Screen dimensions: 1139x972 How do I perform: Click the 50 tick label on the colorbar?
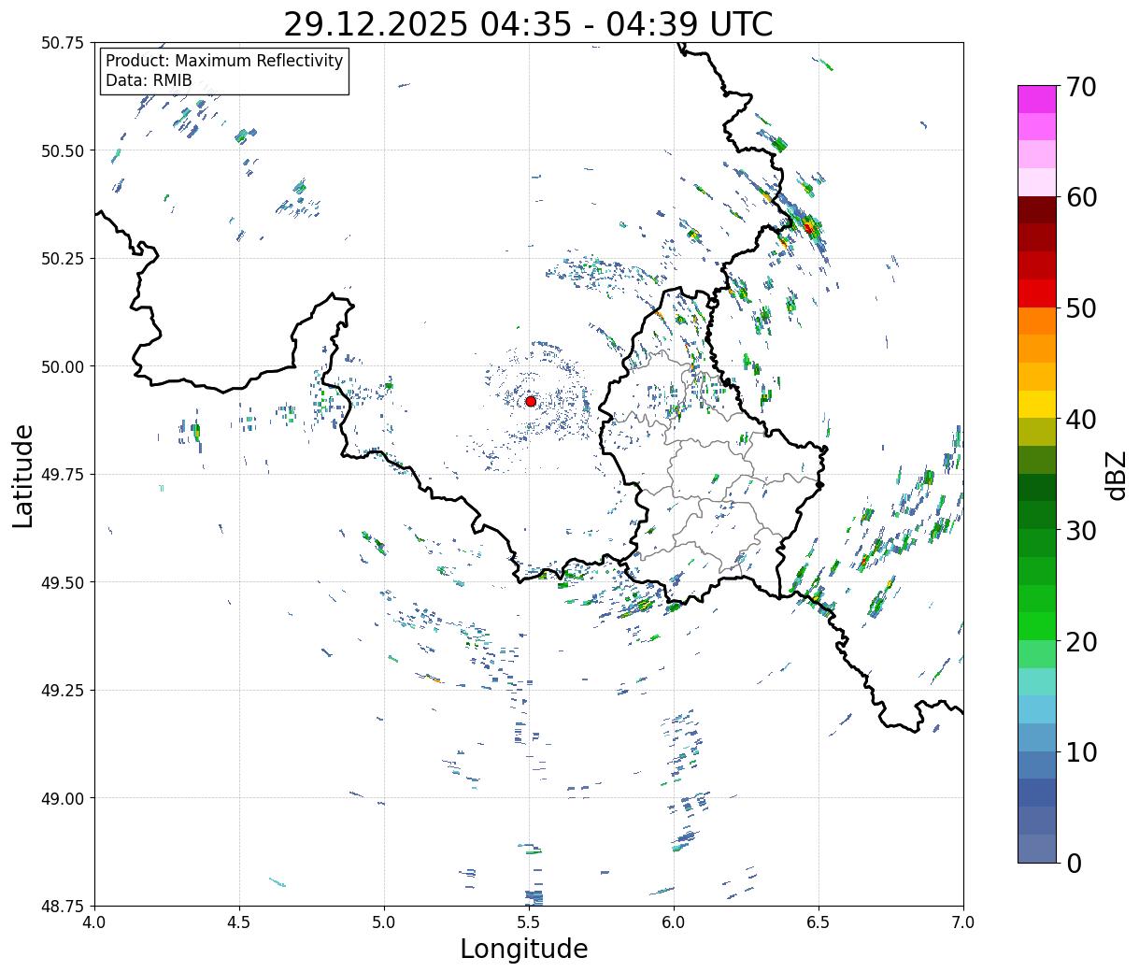[1081, 308]
